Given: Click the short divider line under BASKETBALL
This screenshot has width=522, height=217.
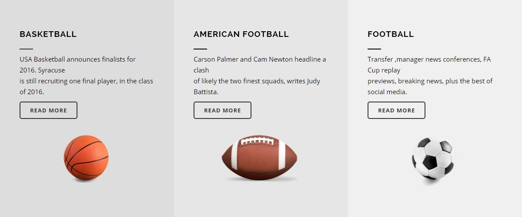Looking at the screenshot, I should 26,49.
